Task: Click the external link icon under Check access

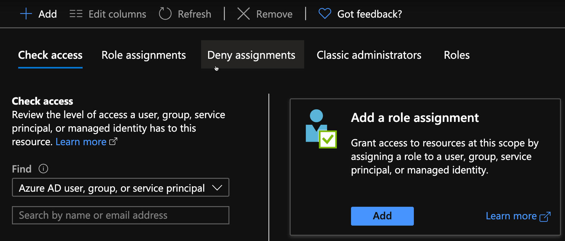Action: coord(113,142)
